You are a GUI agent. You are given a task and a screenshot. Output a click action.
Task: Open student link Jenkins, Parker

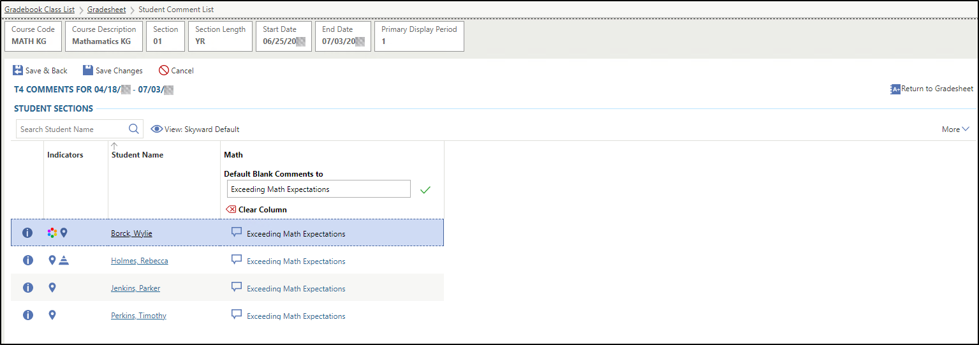pos(135,288)
